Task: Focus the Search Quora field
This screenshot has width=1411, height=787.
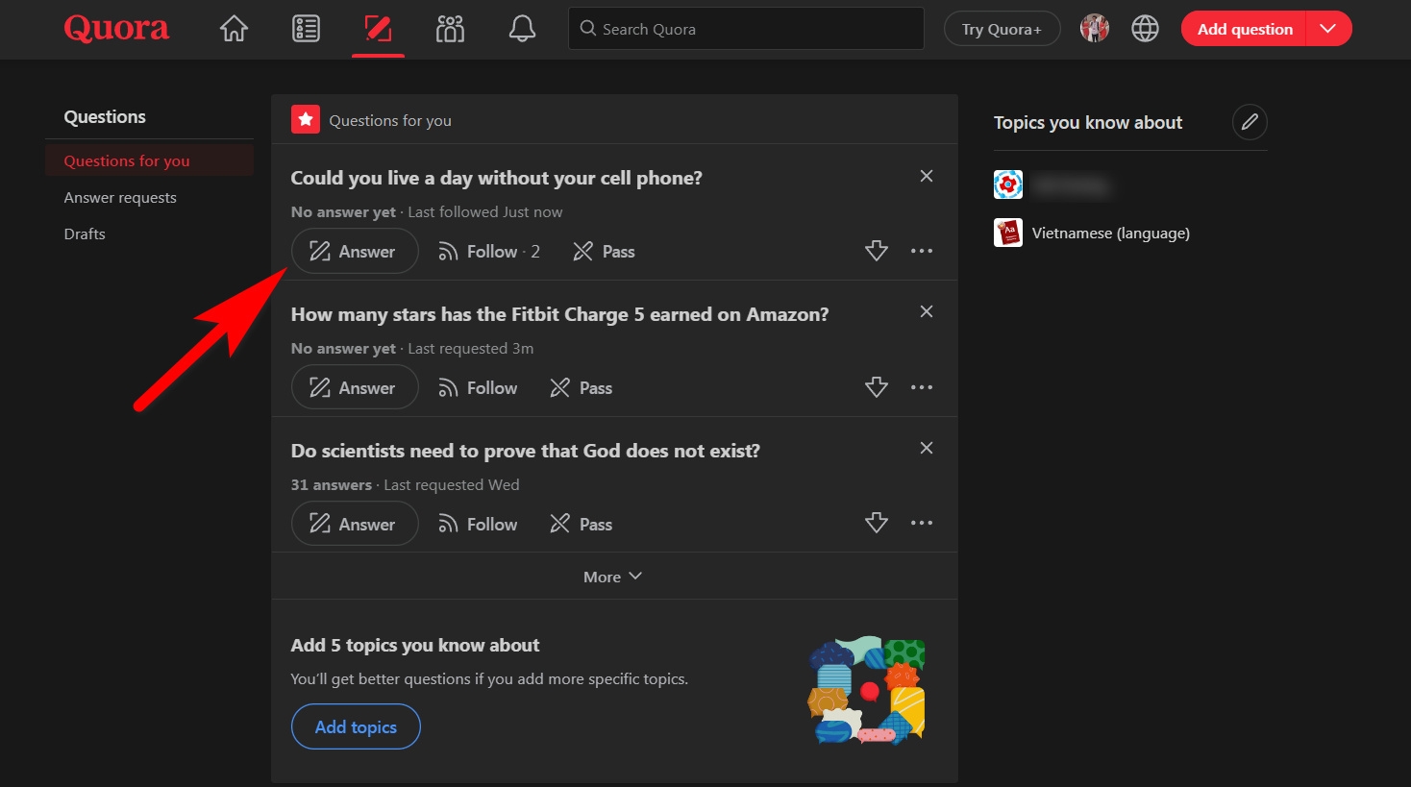Action: click(746, 29)
